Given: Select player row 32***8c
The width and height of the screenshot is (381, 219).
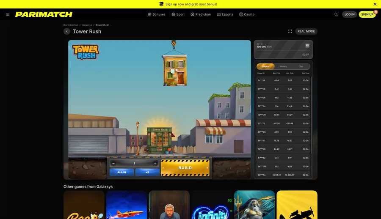Looking at the screenshot, I should pyautogui.click(x=283, y=106).
